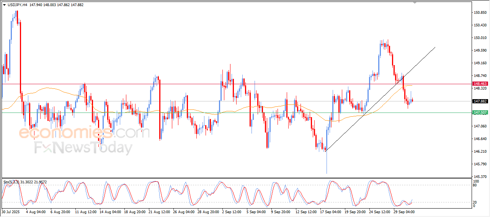490x217 pixels.
Task: Click the 21 Aug 12:00 time label
Action: [159, 212]
